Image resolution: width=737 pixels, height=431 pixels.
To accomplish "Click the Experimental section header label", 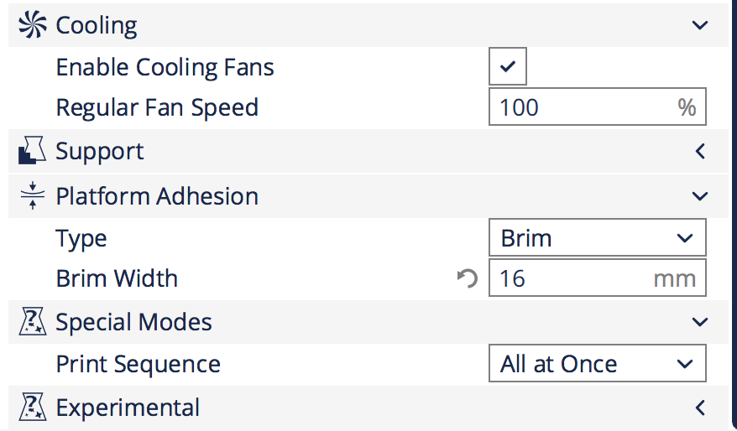I will (x=128, y=408).
